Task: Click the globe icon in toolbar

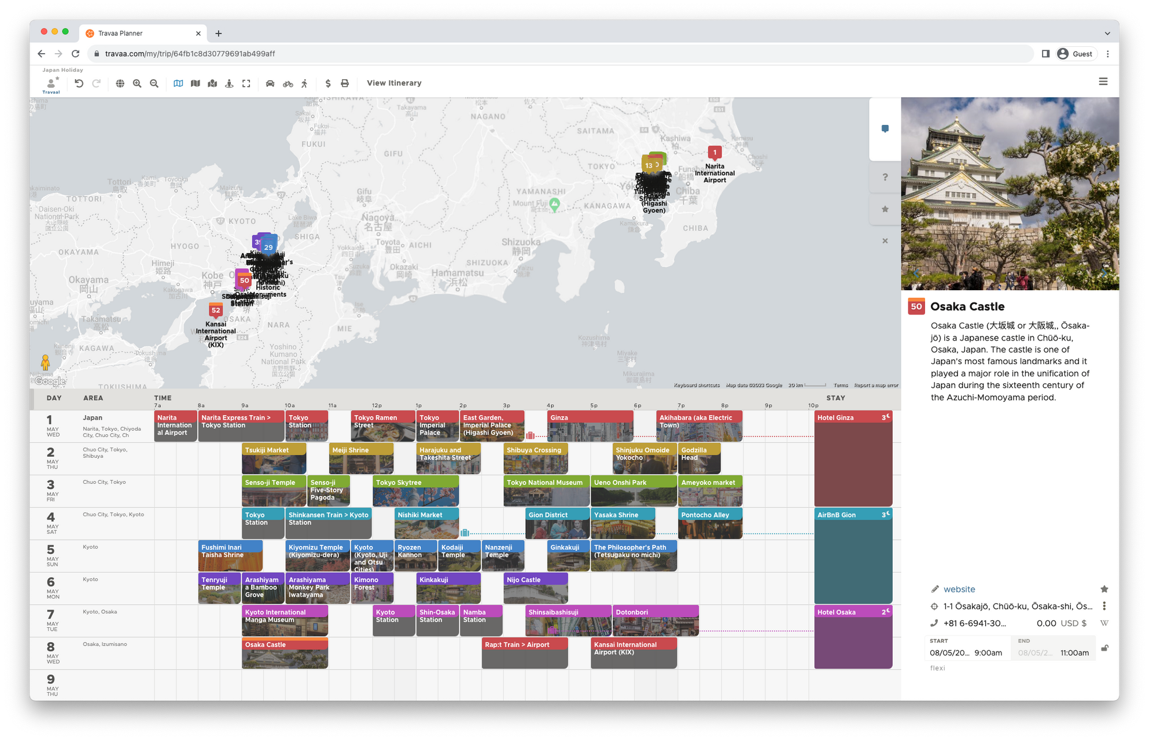Action: (x=120, y=83)
